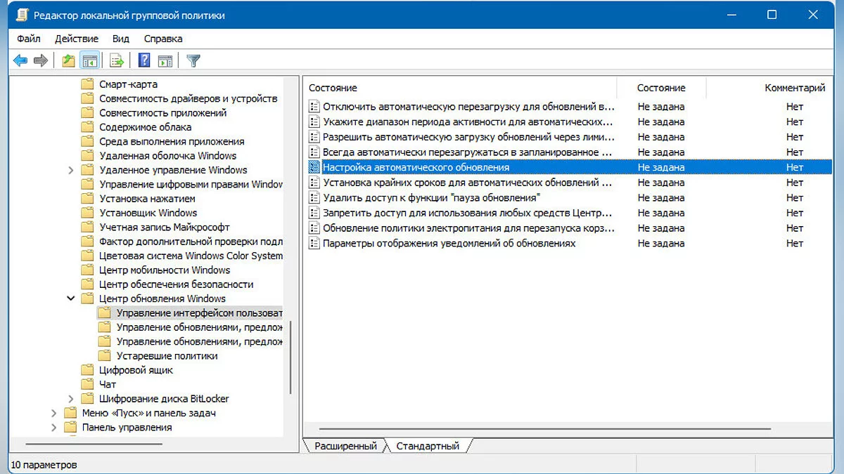Go up one level via folder icon
This screenshot has height=474, width=844.
tap(68, 61)
